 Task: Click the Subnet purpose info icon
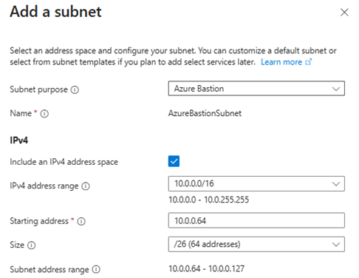75,89
